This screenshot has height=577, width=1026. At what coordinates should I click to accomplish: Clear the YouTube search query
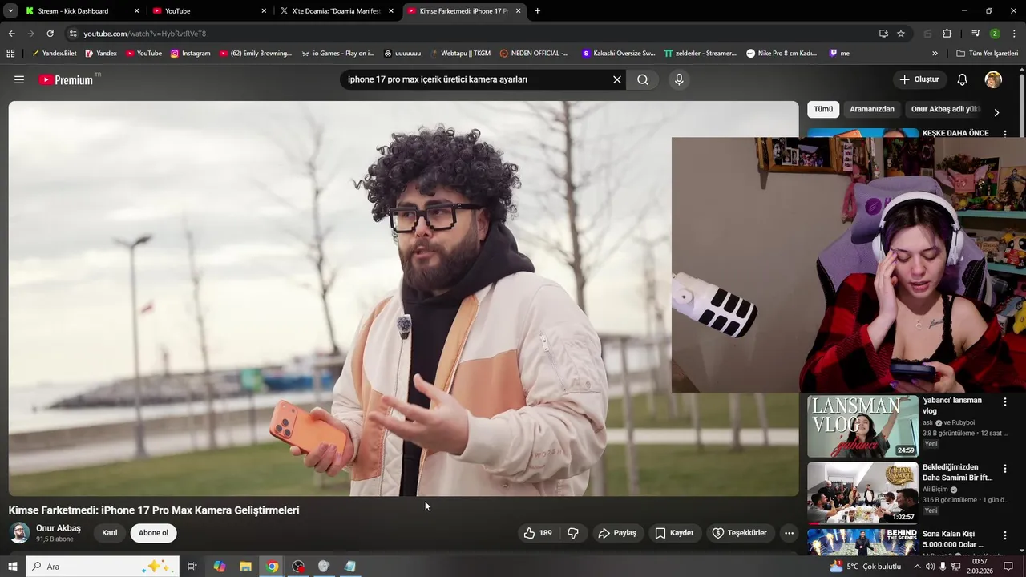click(617, 79)
